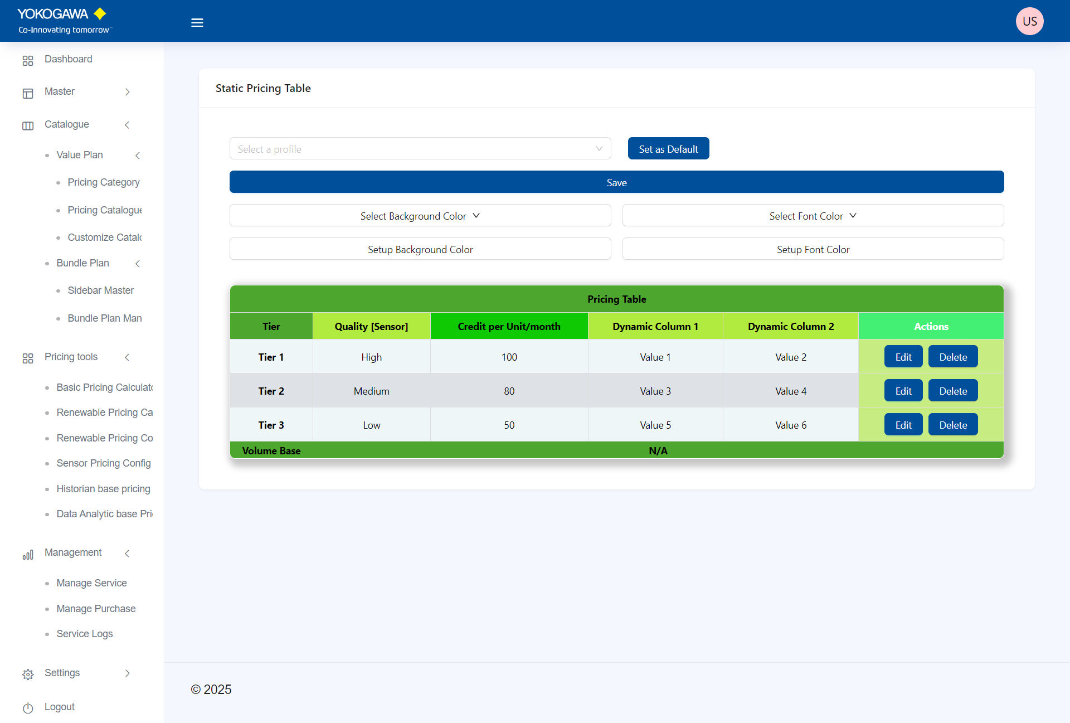The width and height of the screenshot is (1070, 723).
Task: Click the Dashboard grid icon
Action: [x=28, y=60]
